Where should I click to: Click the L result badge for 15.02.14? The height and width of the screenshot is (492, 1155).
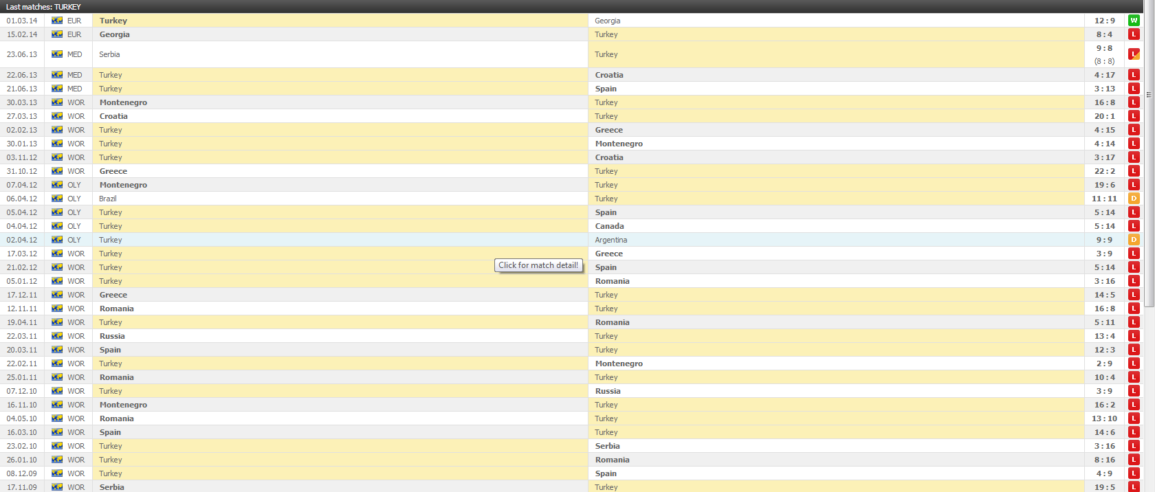pyautogui.click(x=1134, y=34)
